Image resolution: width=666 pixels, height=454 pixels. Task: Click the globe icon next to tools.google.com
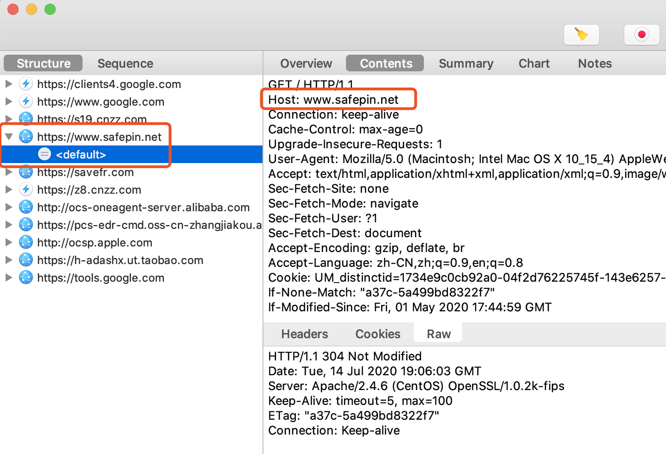click(x=26, y=277)
